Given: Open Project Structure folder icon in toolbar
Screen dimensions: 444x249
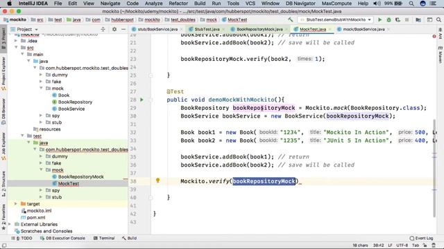Looking at the screenshot, I should 418,20.
